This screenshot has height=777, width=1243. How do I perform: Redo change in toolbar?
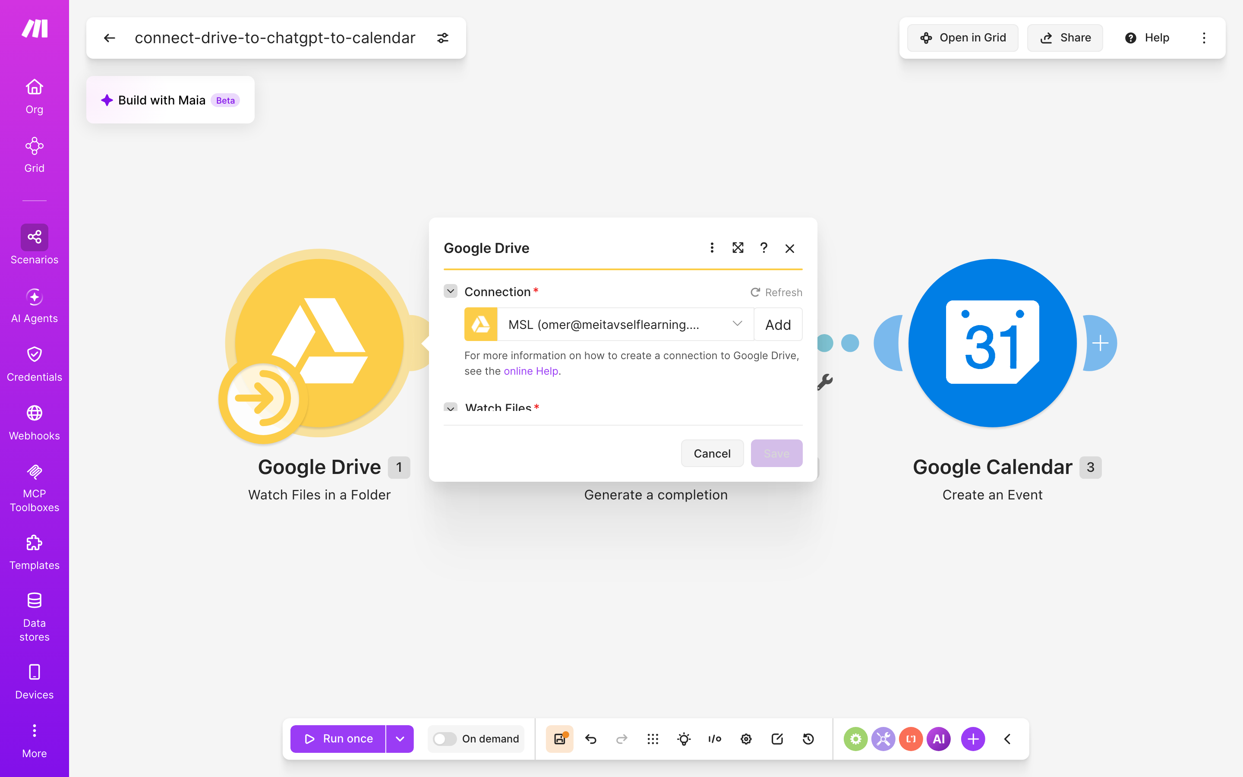621,739
